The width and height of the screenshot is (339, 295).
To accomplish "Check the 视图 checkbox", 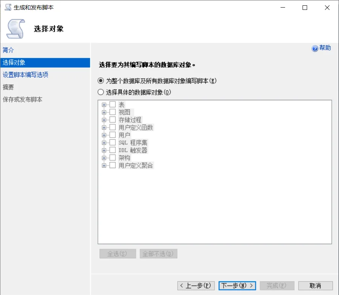I will tap(113, 112).
